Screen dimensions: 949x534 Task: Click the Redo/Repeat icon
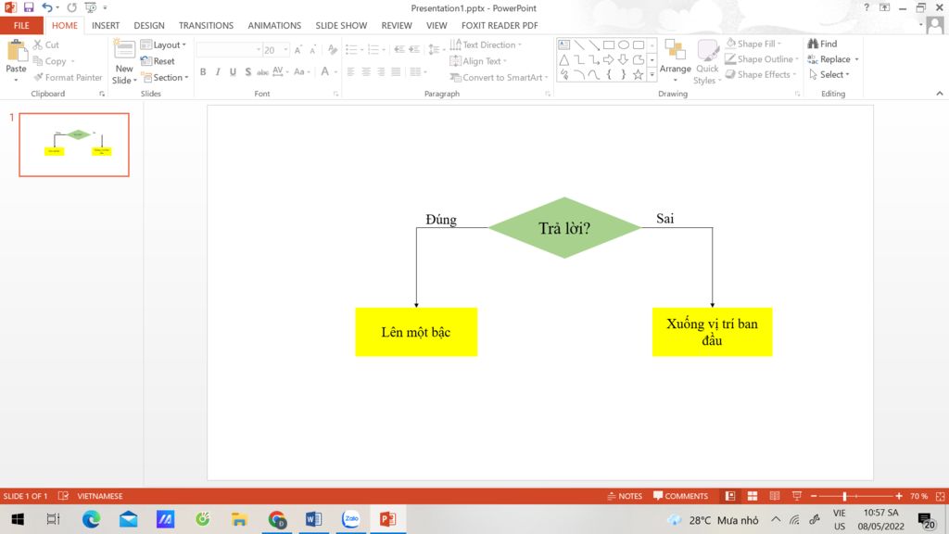(71, 7)
